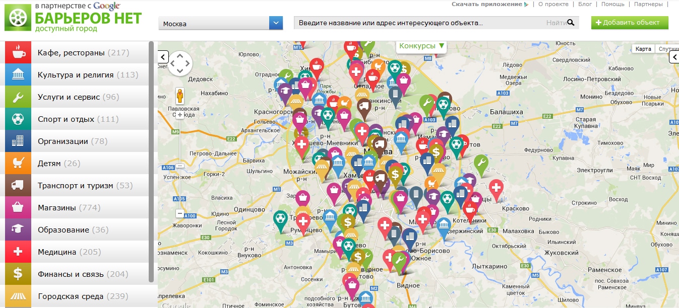
Task: Click the Спорт и отдых soccer ball icon
Action: pos(18,119)
